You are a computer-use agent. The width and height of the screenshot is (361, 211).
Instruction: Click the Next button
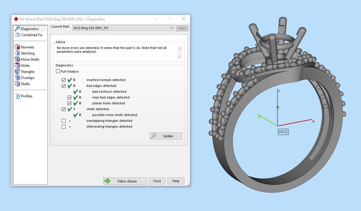tap(182, 28)
